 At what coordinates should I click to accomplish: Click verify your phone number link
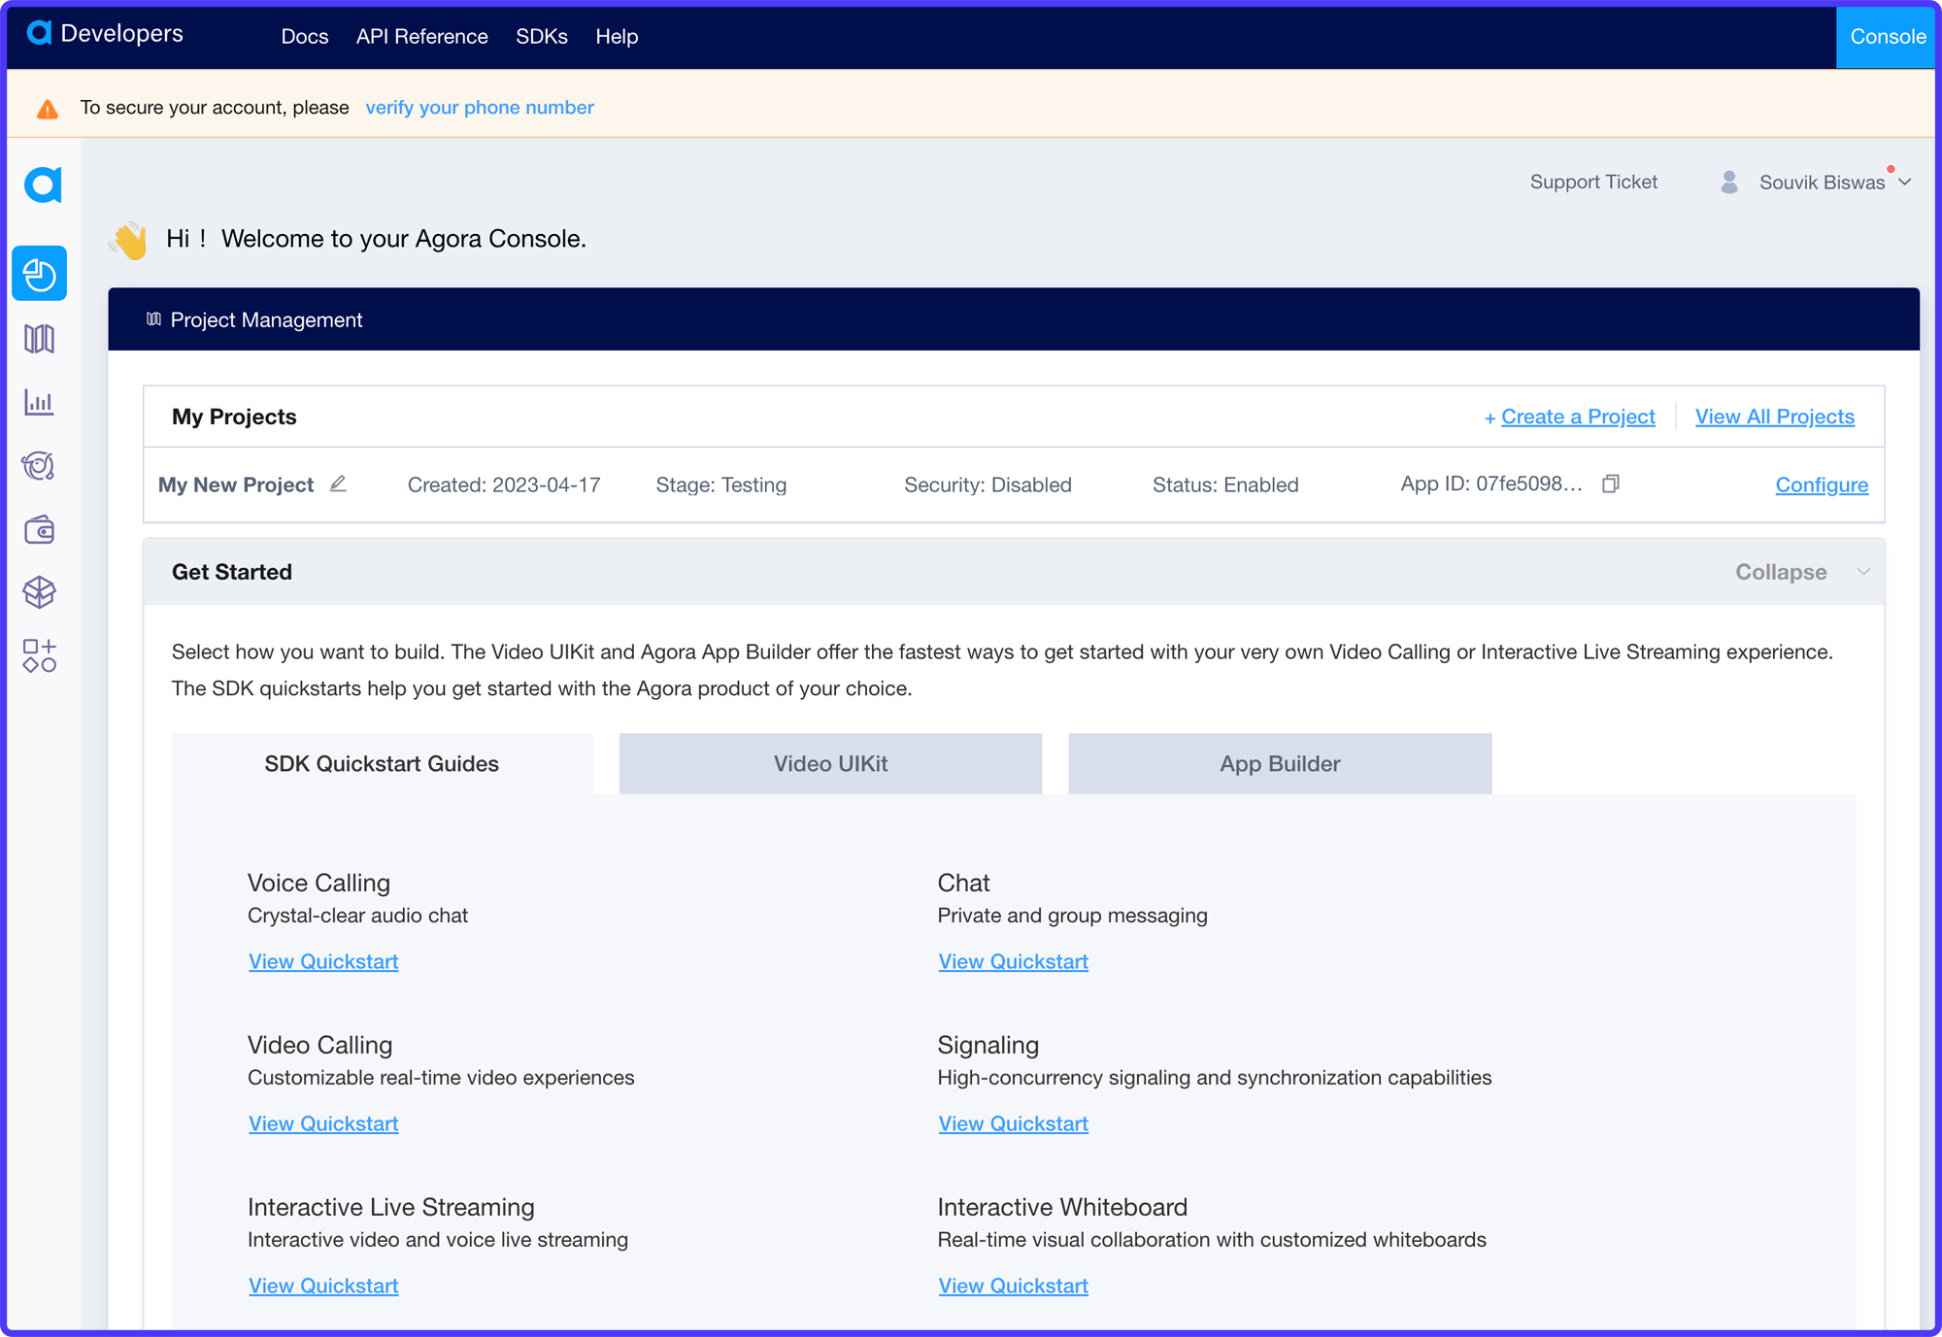479,108
